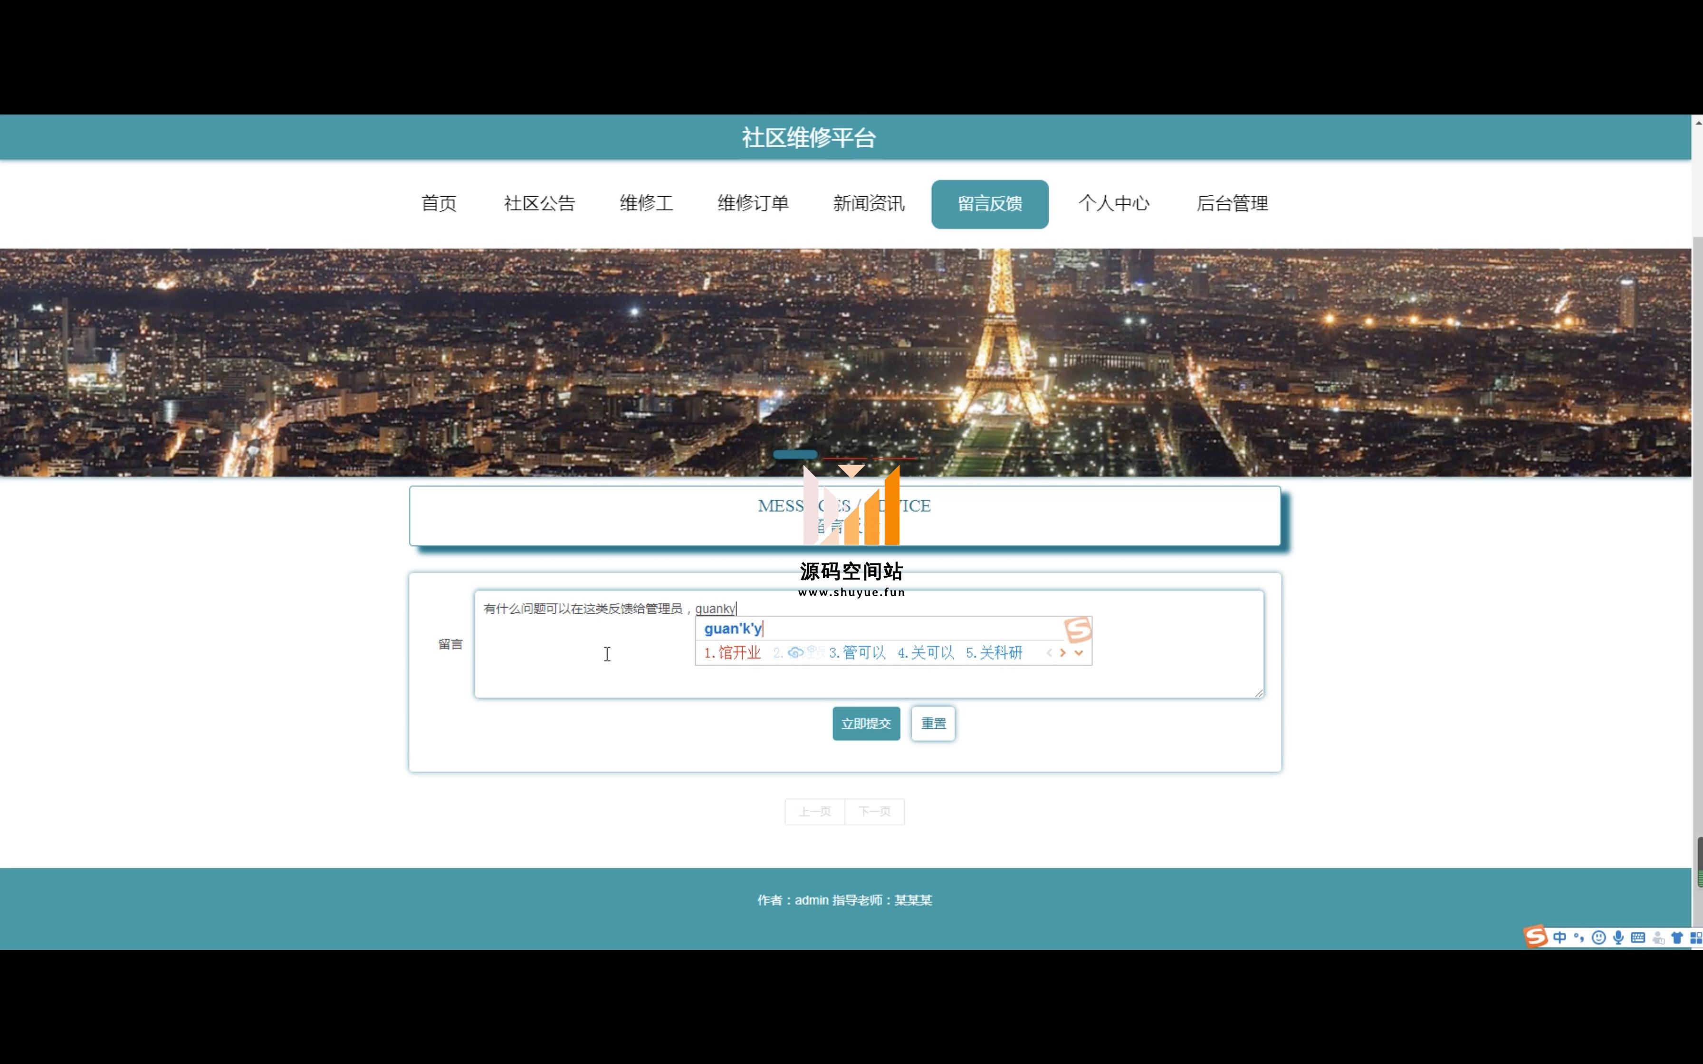Click the 重置 reset button

click(x=933, y=723)
